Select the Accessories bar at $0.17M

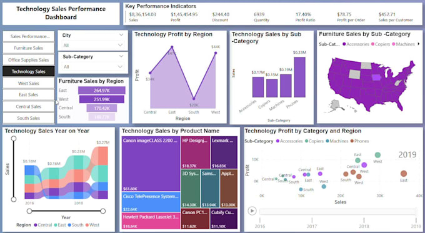(258, 87)
